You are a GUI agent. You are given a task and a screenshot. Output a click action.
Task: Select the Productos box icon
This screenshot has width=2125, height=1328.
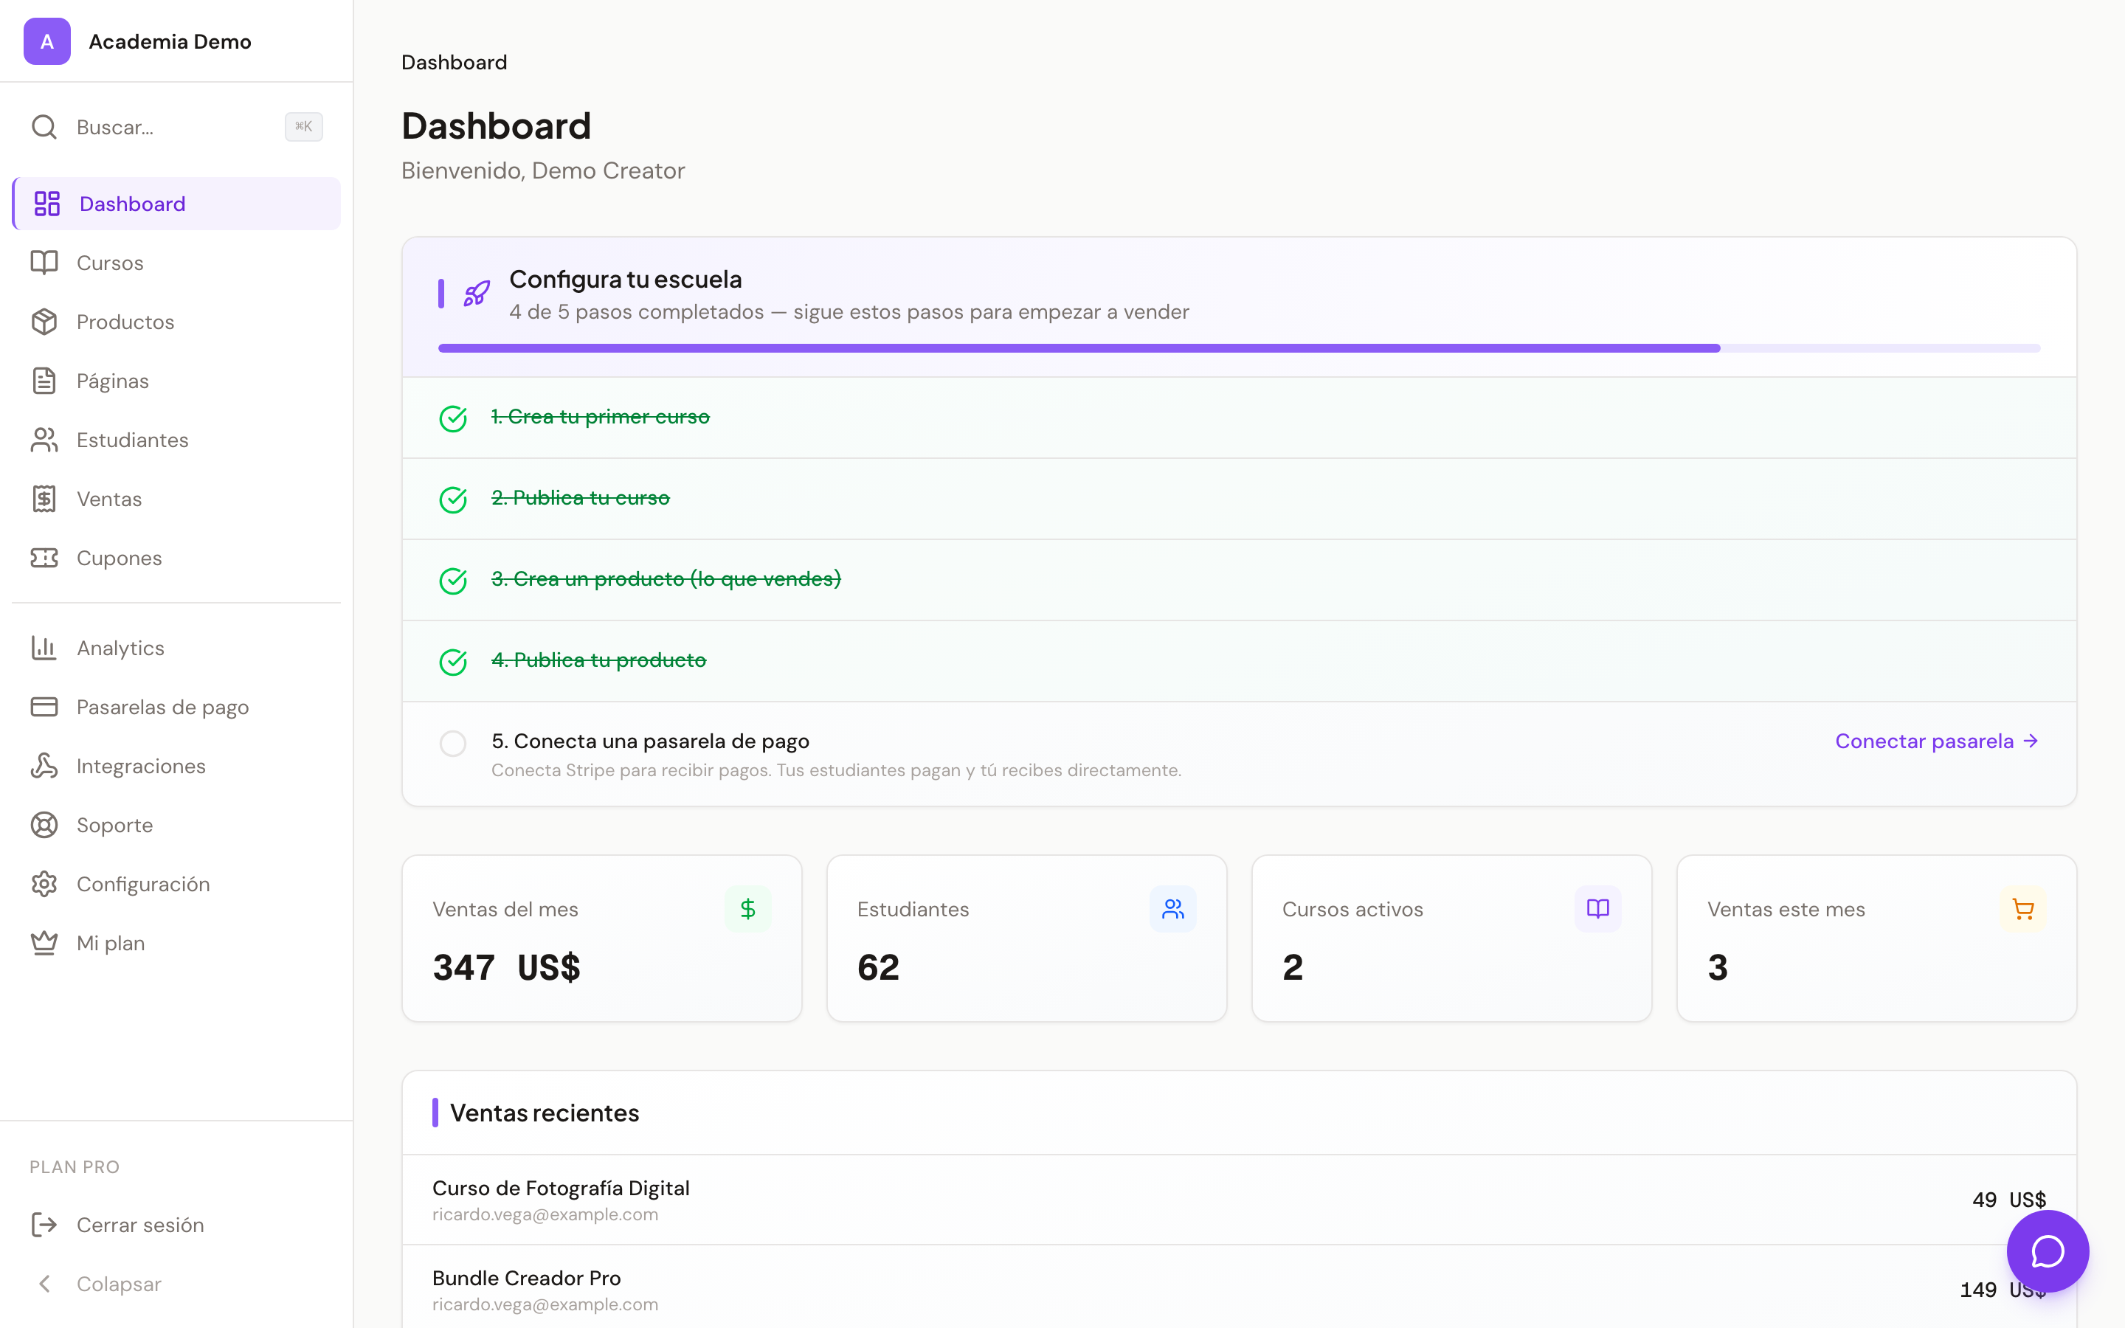pyautogui.click(x=46, y=322)
